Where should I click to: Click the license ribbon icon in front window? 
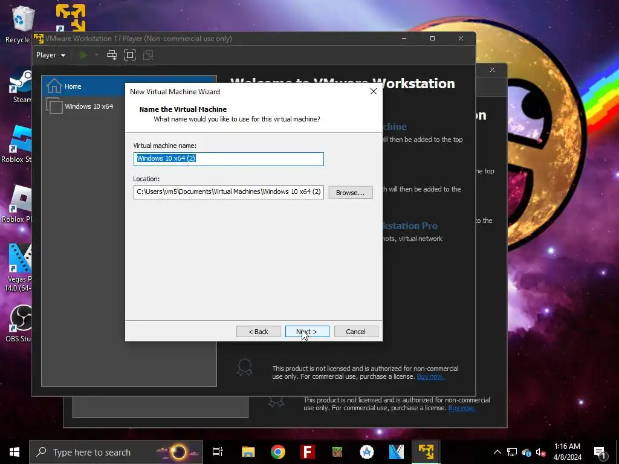coord(244,367)
